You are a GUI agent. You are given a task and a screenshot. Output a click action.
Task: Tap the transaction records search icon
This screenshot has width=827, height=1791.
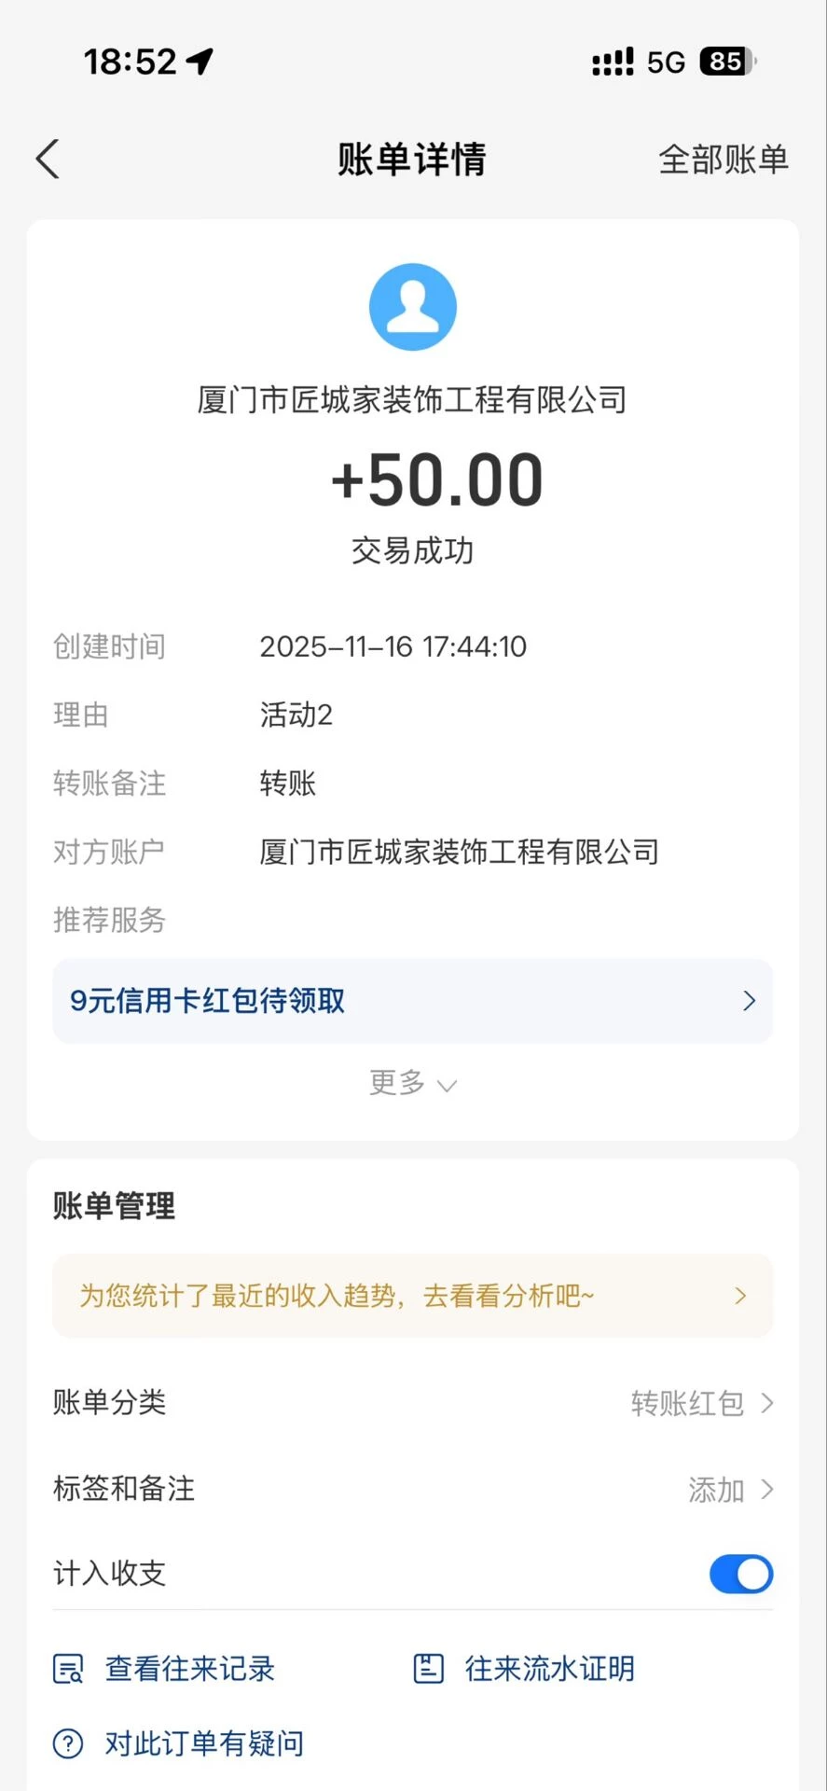pos(68,1669)
